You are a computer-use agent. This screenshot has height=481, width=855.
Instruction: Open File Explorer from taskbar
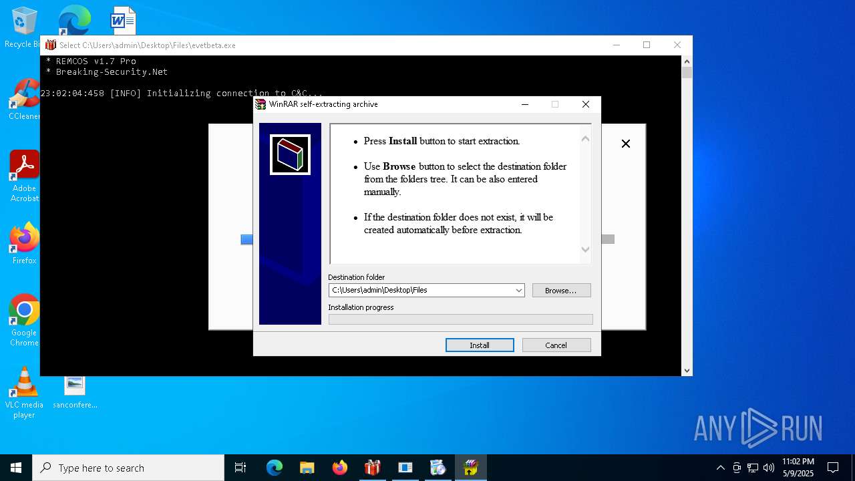coord(307,468)
